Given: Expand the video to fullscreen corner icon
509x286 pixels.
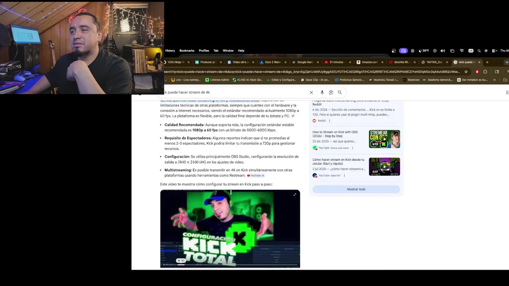Looking at the screenshot, I should point(295,194).
